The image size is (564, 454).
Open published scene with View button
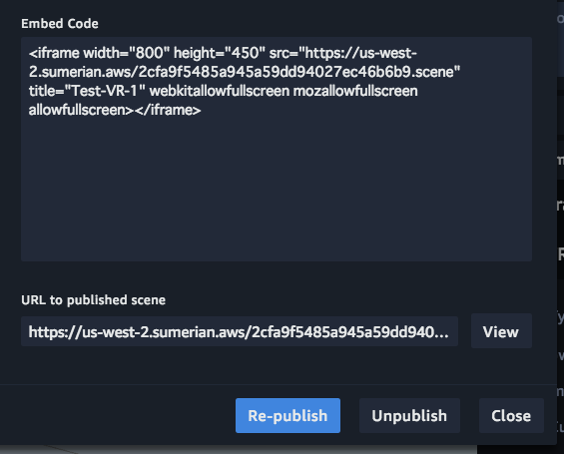point(501,331)
